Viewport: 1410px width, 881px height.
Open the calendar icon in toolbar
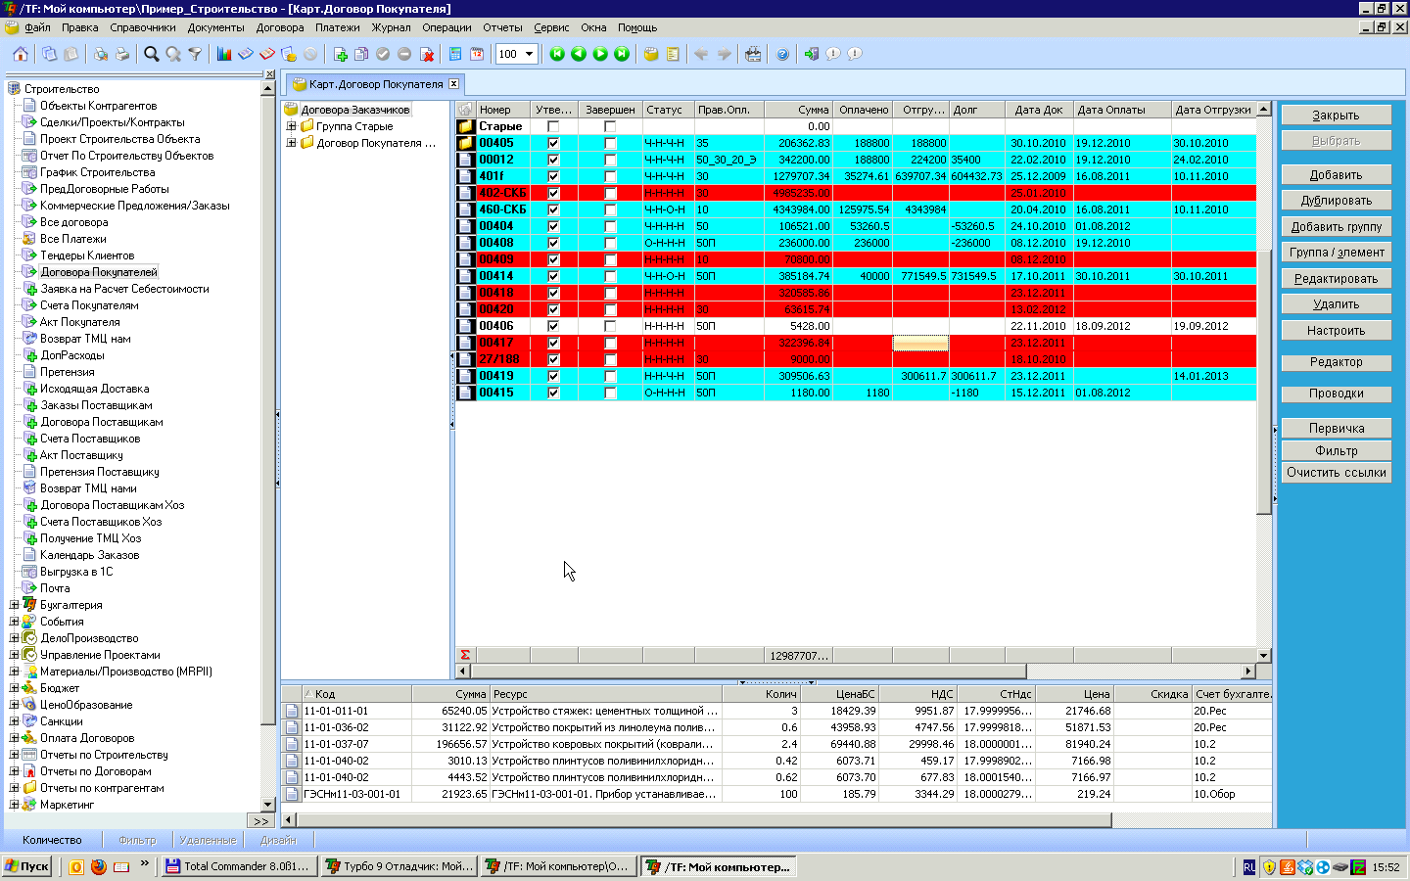click(477, 54)
